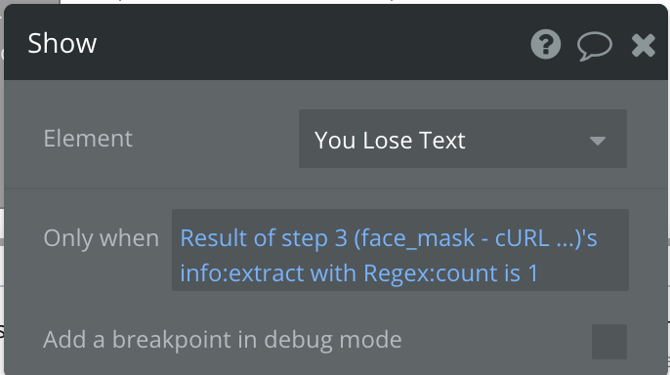Image resolution: width=670 pixels, height=375 pixels.
Task: Click the dropdown arrow beside You Lose Text
Action: tap(598, 141)
